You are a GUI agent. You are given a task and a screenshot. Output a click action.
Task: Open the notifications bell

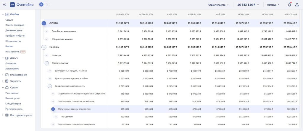[x=289, y=5]
